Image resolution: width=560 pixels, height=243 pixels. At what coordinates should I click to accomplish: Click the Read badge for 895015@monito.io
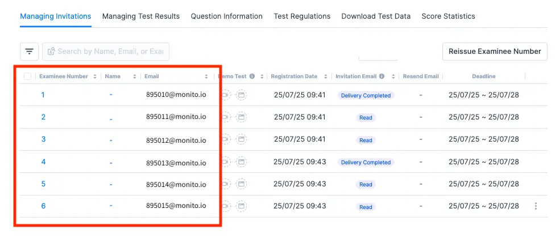coord(366,207)
